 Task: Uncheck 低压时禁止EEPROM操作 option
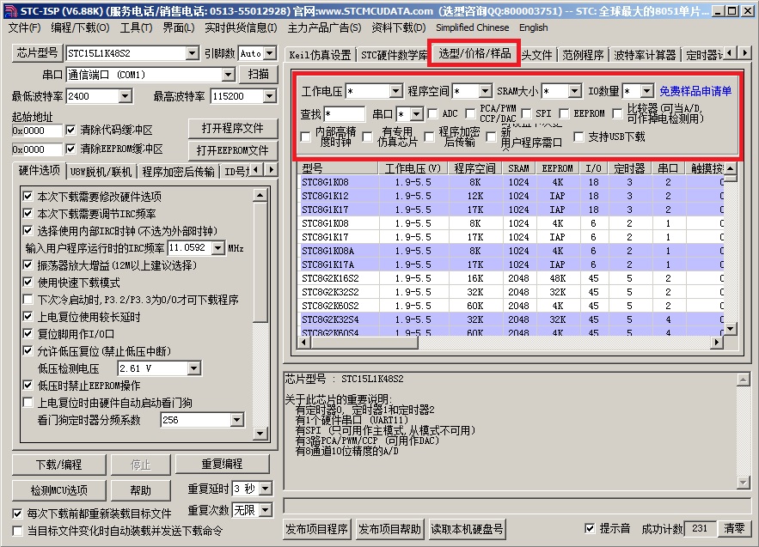(28, 386)
